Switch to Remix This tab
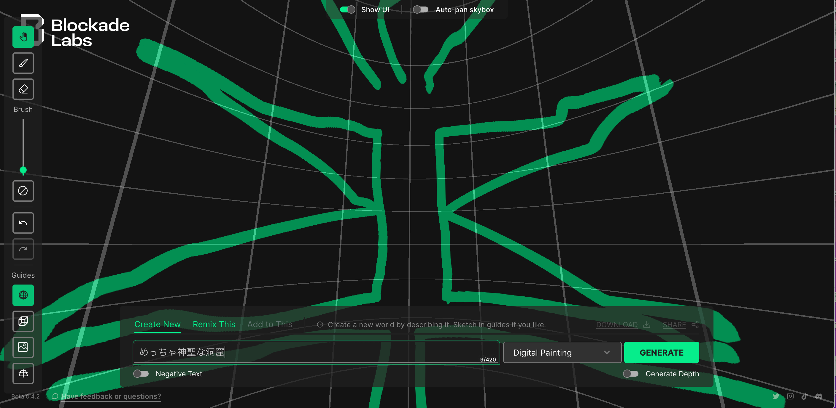Viewport: 836px width, 408px height. [213, 325]
